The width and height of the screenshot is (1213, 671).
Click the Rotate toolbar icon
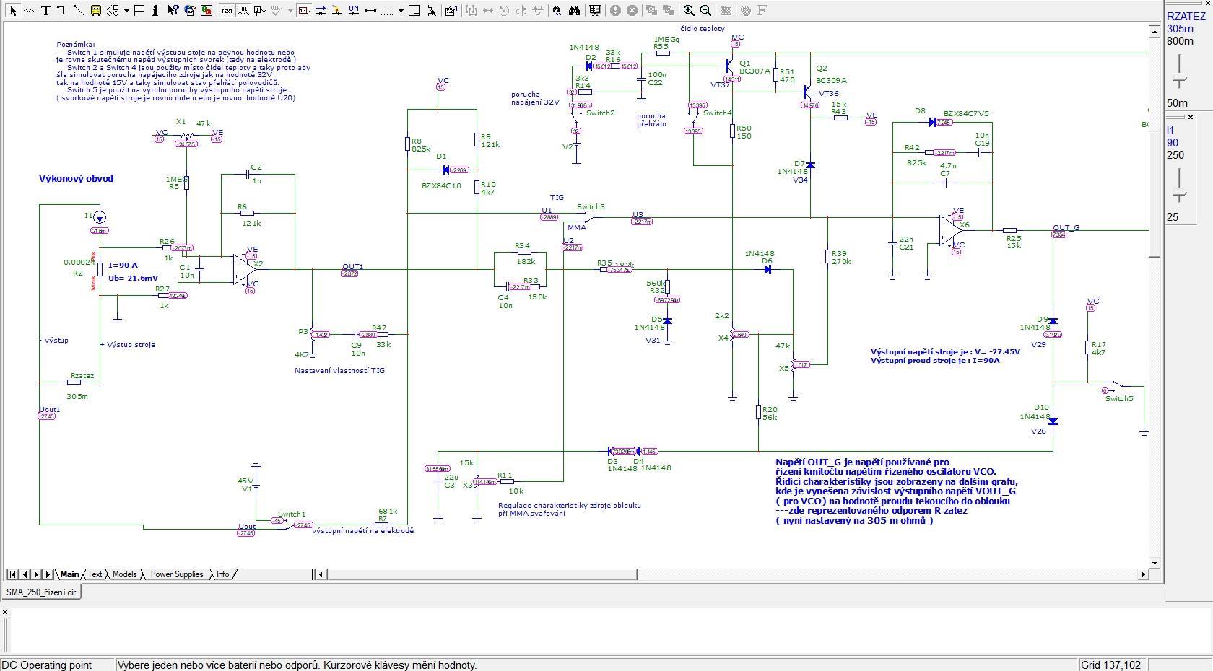click(x=504, y=11)
